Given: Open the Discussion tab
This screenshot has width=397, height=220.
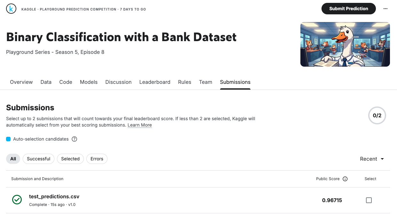Looking at the screenshot, I should (x=118, y=82).
